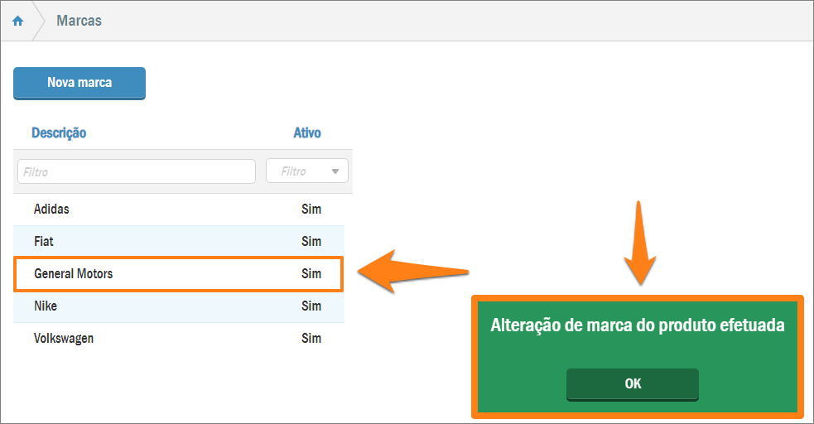Confirm the notification with OK button

click(633, 384)
